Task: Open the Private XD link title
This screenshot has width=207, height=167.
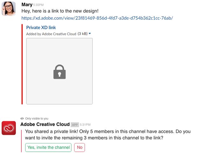Action: tap(41, 28)
